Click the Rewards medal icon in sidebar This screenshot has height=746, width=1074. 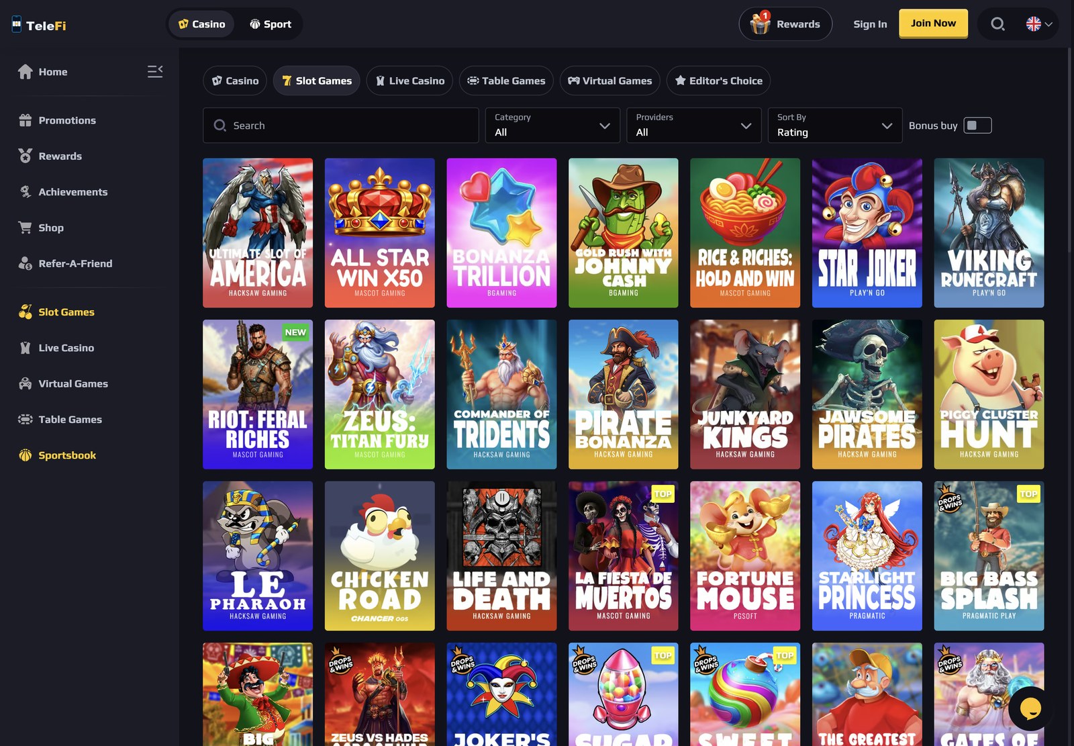tap(26, 156)
